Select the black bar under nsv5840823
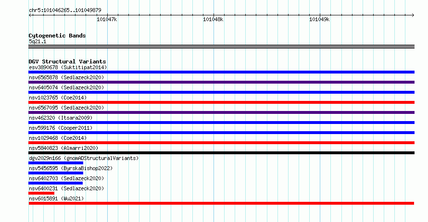 221,153
